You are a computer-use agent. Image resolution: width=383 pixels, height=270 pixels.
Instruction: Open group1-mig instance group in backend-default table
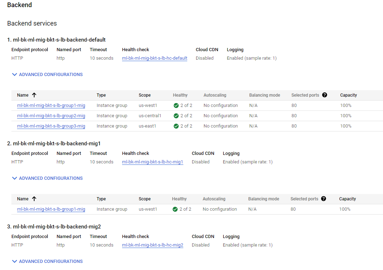pyautogui.click(x=51, y=106)
